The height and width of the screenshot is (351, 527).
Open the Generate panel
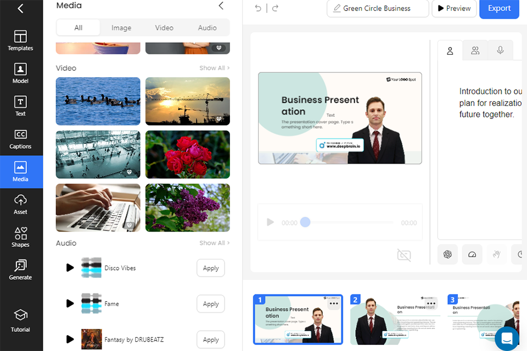click(x=20, y=270)
